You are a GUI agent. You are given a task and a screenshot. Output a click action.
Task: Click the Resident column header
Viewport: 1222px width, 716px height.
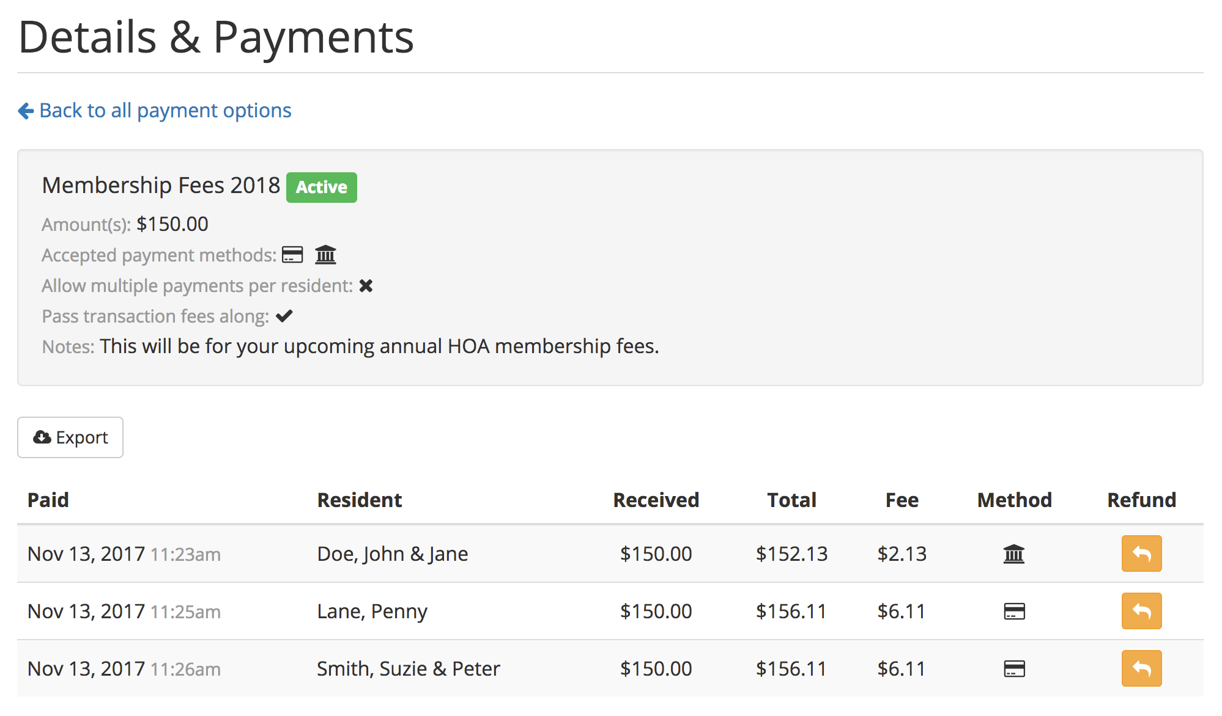point(359,500)
